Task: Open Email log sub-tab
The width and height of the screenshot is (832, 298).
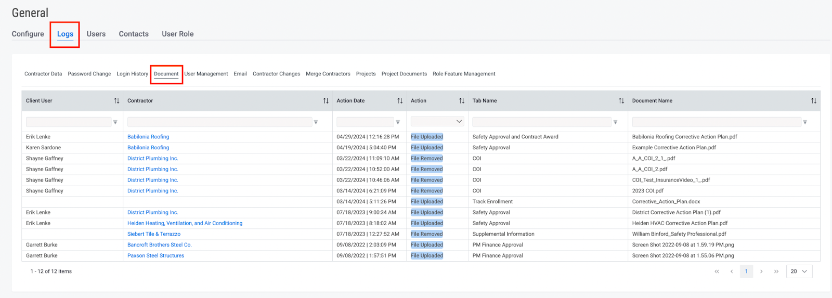Action: (240, 74)
